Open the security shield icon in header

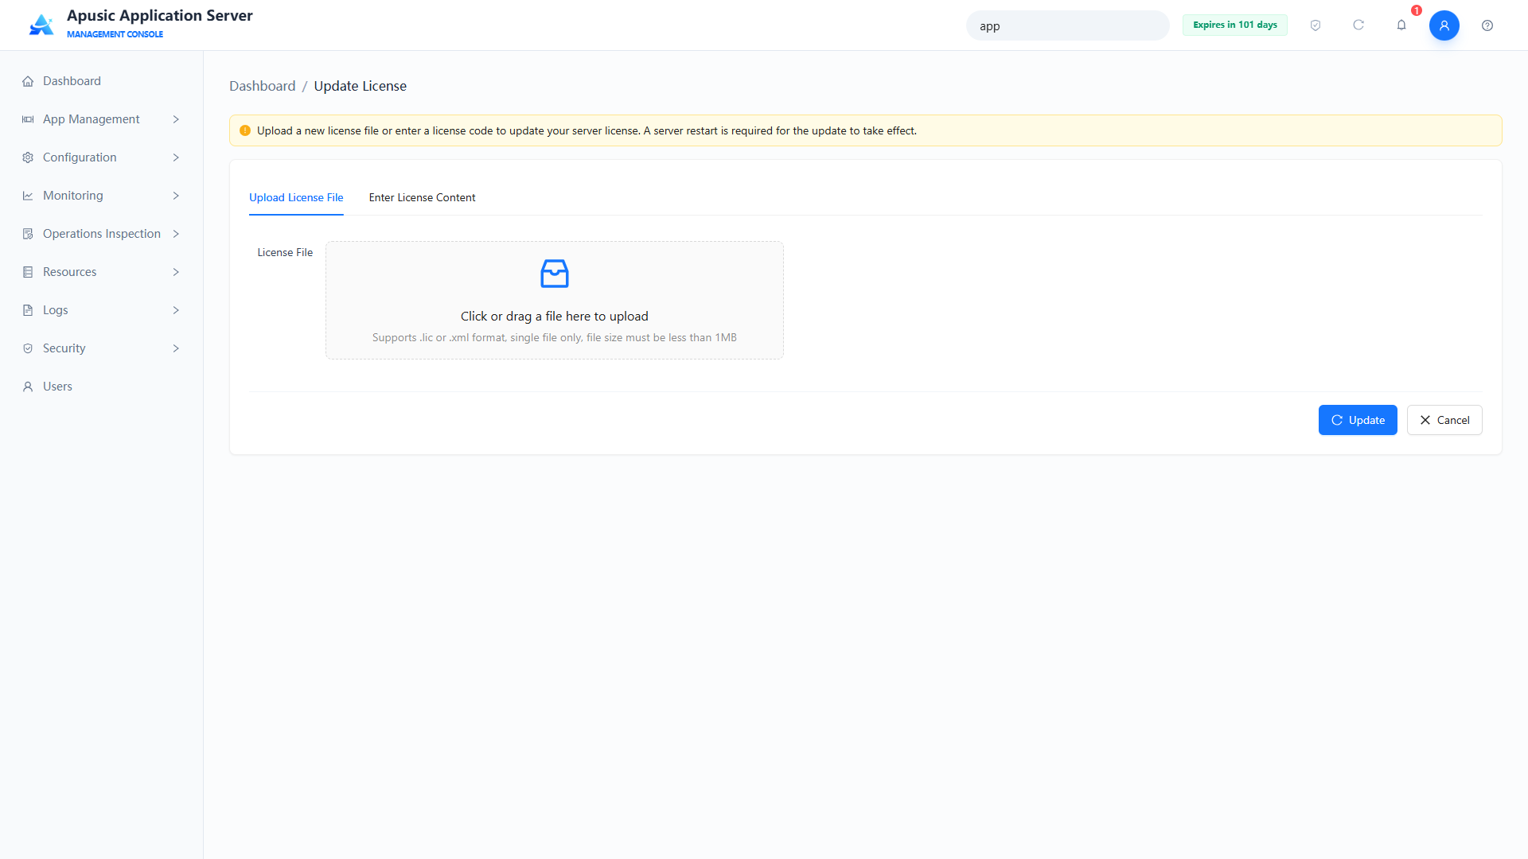click(x=1316, y=25)
